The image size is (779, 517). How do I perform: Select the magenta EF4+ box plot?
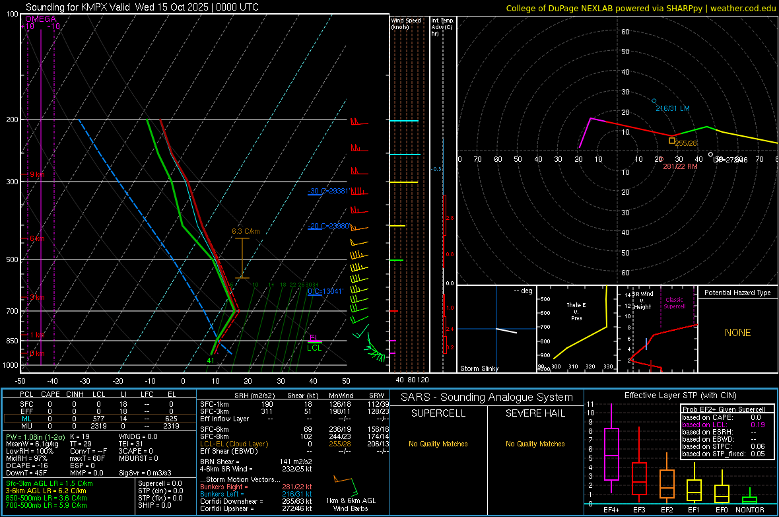(611, 448)
